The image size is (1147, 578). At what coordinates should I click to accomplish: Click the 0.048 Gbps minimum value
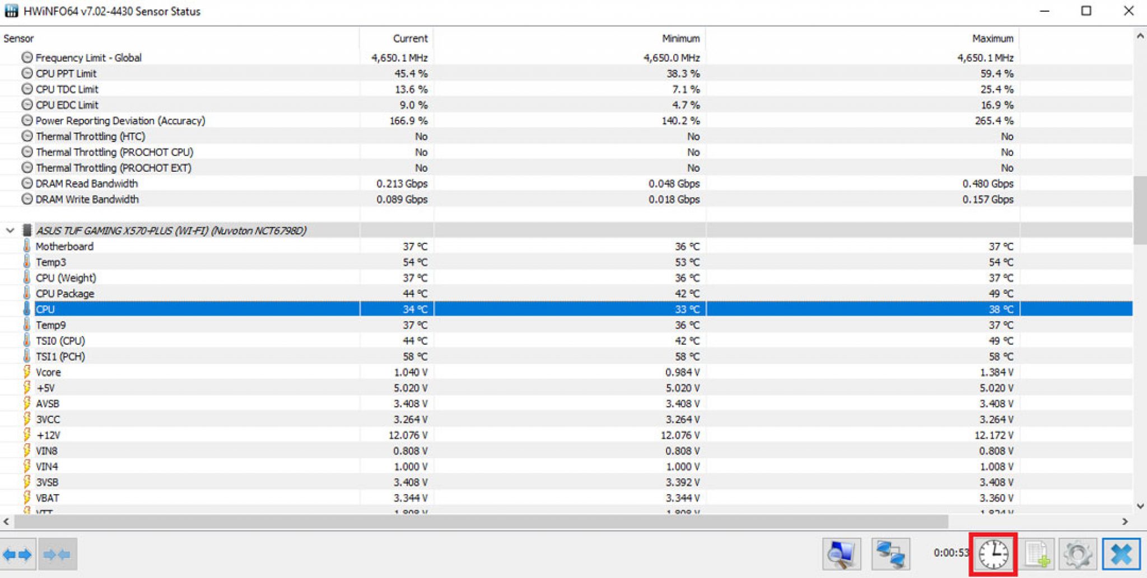coord(674,184)
